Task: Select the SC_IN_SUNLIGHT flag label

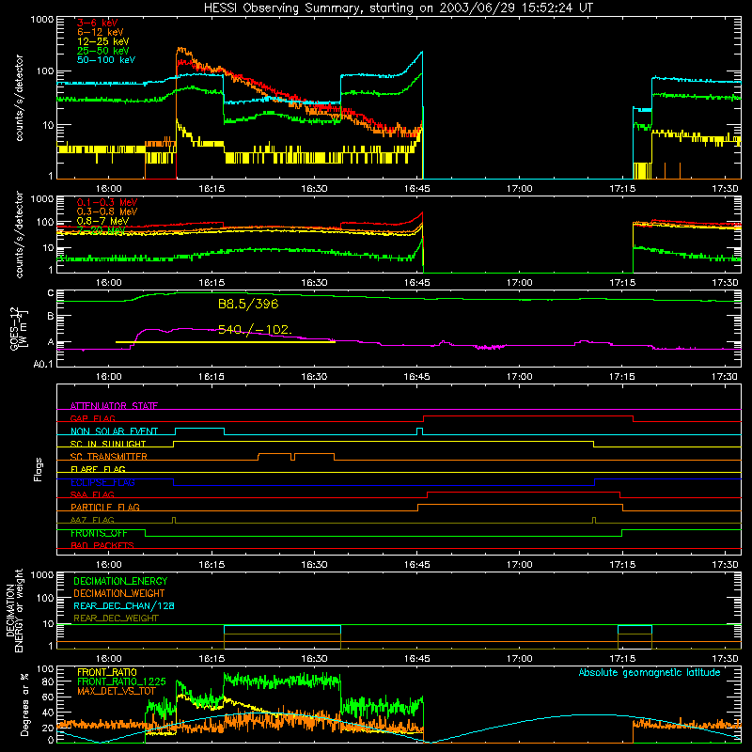Action: tap(108, 444)
